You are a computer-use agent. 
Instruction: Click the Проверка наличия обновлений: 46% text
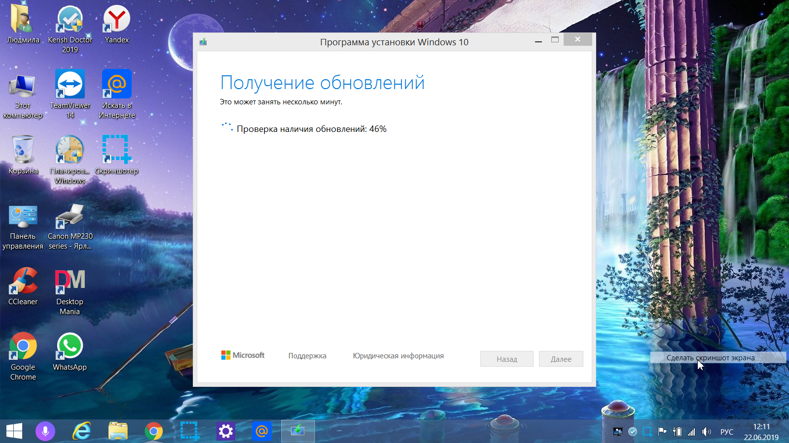point(312,129)
